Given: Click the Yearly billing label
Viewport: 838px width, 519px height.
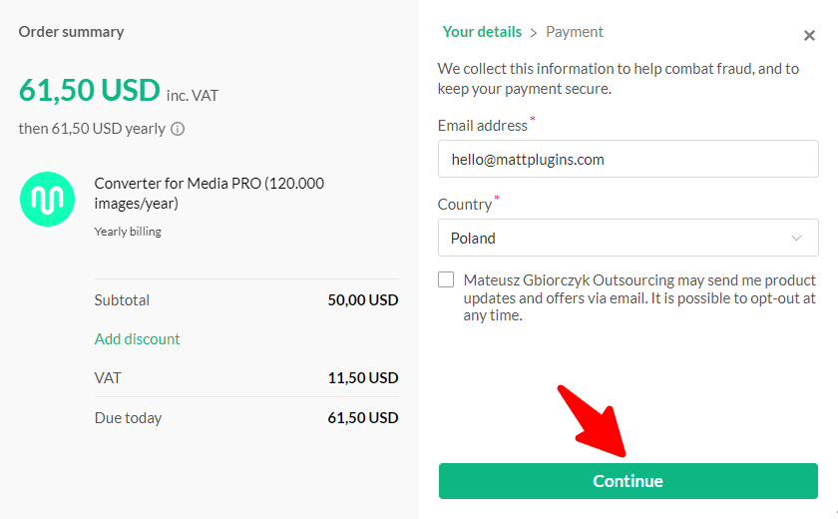Looking at the screenshot, I should pos(128,232).
